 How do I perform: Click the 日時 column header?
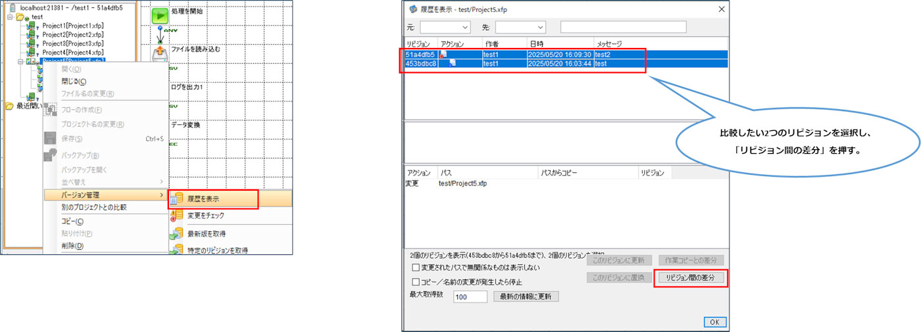(x=560, y=43)
